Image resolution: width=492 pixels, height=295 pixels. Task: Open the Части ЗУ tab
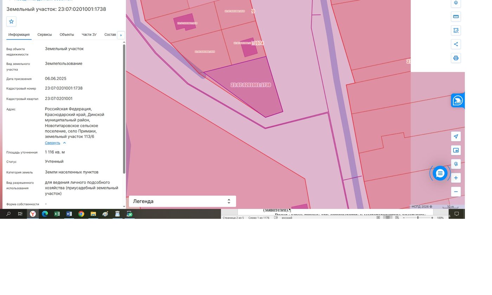pos(89,35)
